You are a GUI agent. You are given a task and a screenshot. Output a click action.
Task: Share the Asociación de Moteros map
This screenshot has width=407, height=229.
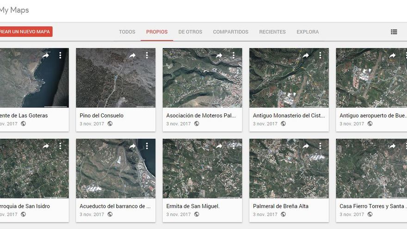pos(219,56)
